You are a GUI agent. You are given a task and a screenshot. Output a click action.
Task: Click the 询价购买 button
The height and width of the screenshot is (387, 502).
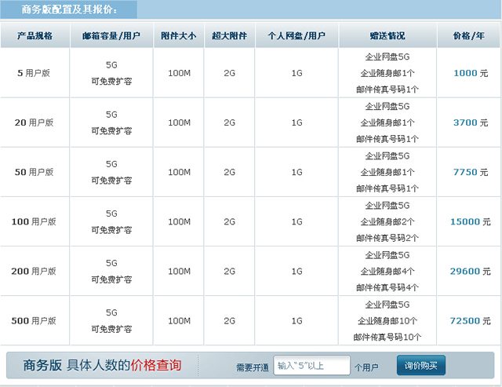tap(421, 365)
